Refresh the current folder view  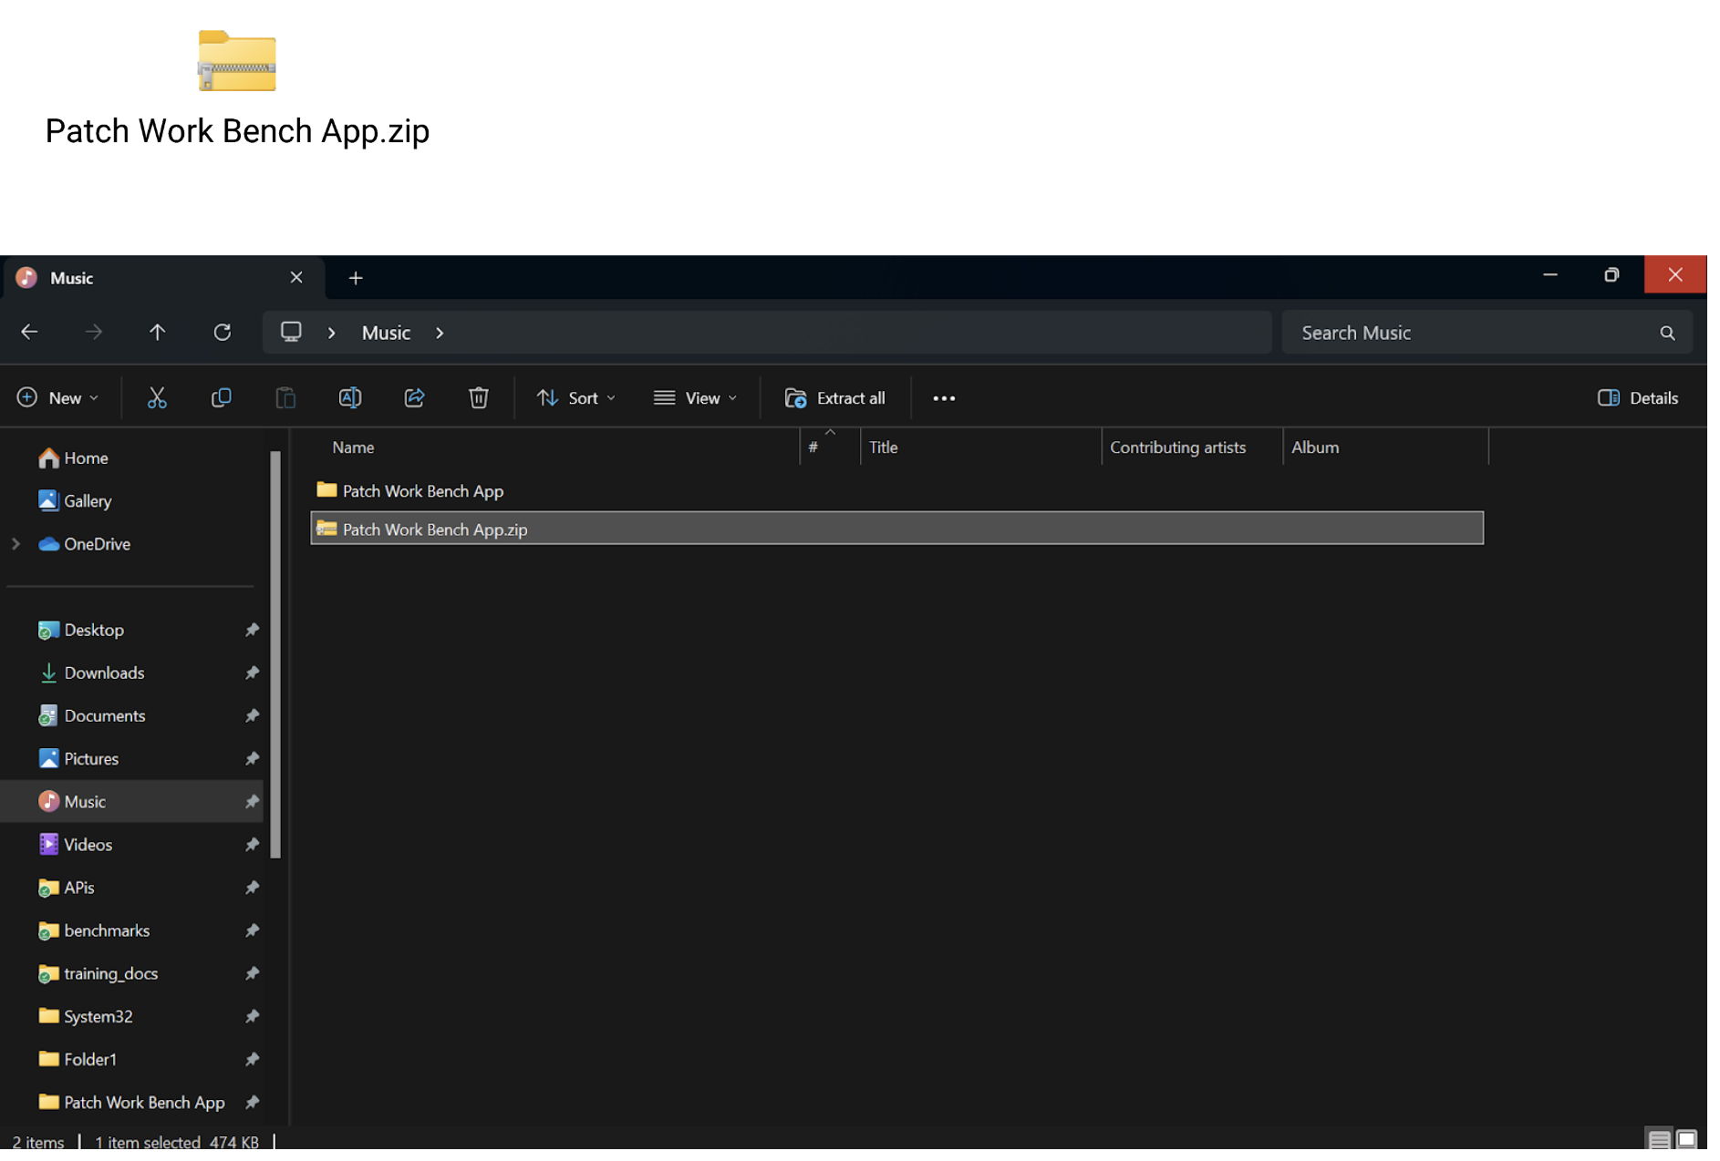222,333
